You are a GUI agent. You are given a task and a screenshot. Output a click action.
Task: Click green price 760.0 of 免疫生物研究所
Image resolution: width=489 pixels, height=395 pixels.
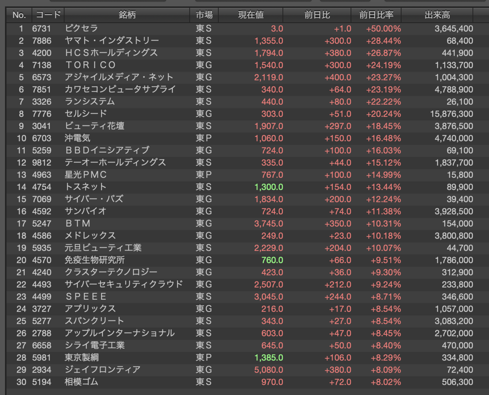point(272,260)
